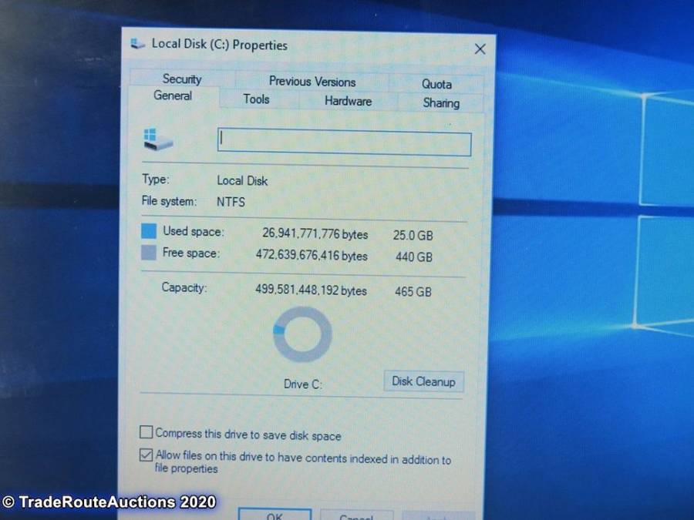The image size is (694, 520).
Task: View the Sharing tab
Action: [x=440, y=103]
